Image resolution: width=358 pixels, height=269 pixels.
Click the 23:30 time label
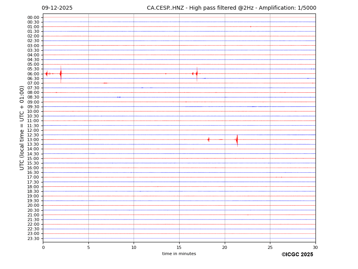coord(33,238)
